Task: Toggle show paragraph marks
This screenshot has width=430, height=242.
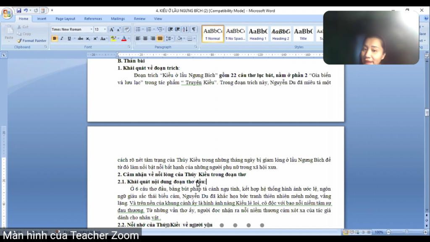Action: (x=194, y=29)
